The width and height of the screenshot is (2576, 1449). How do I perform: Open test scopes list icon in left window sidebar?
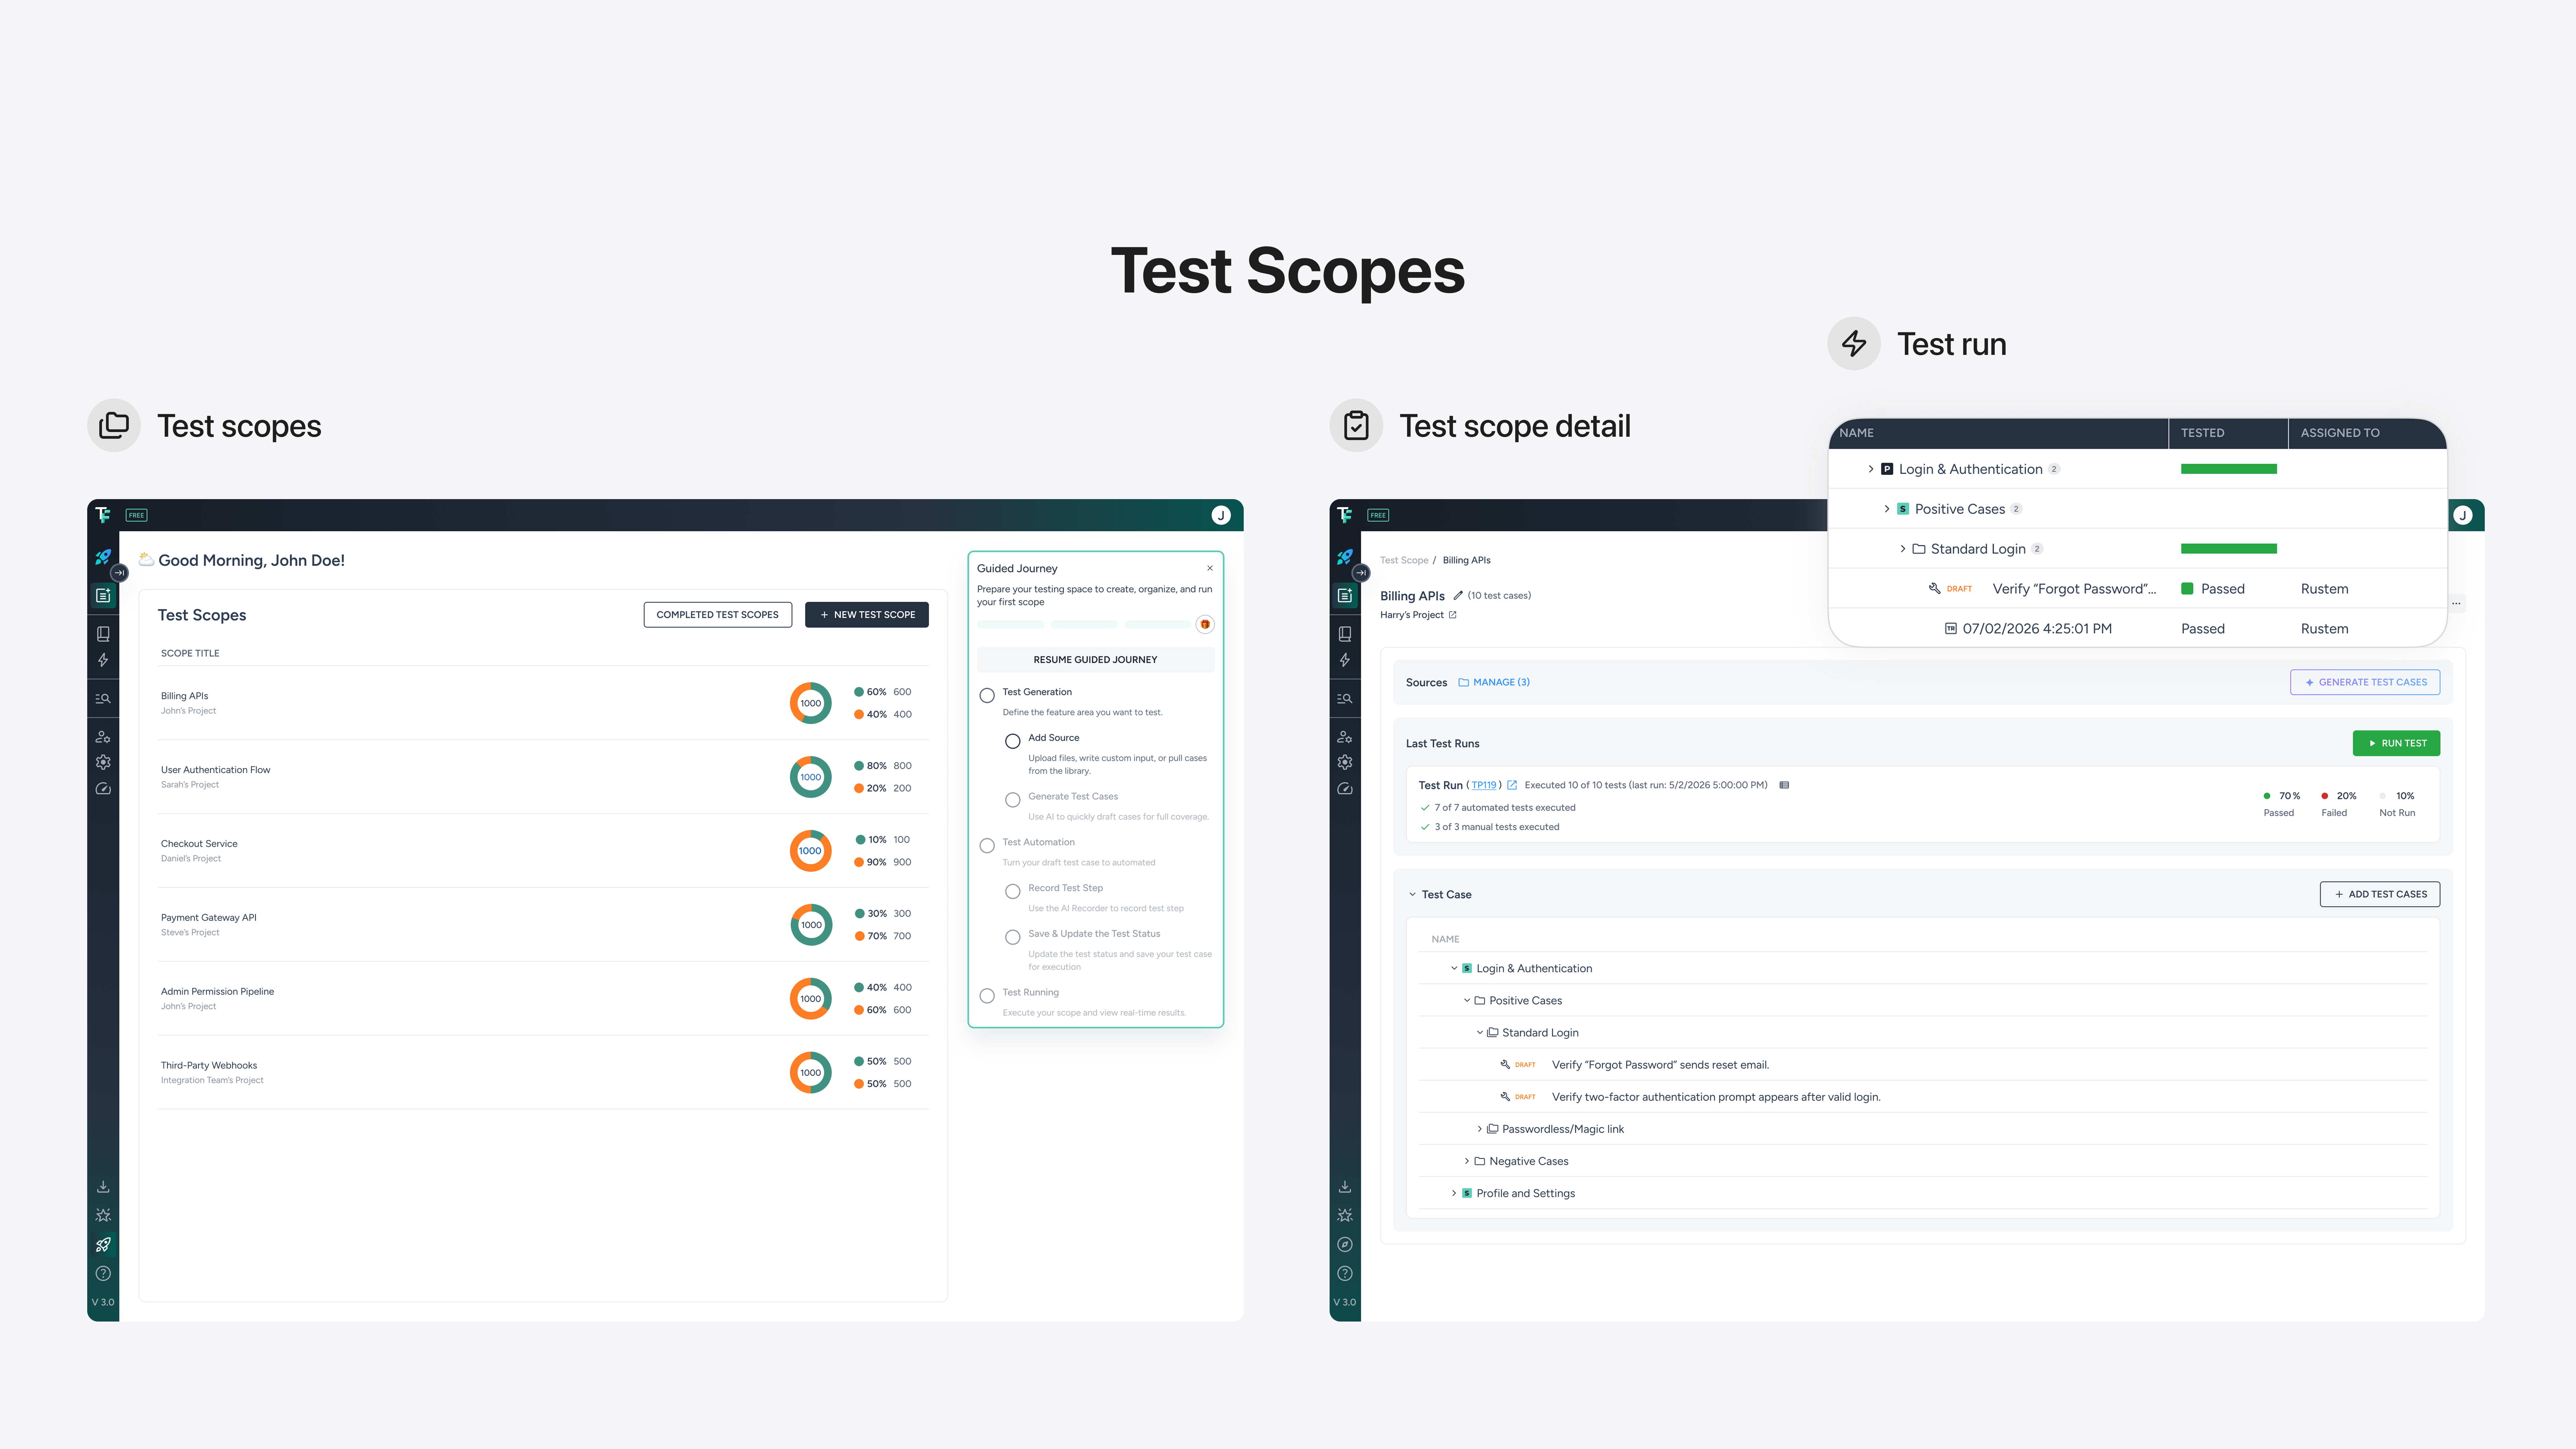pos(103,596)
